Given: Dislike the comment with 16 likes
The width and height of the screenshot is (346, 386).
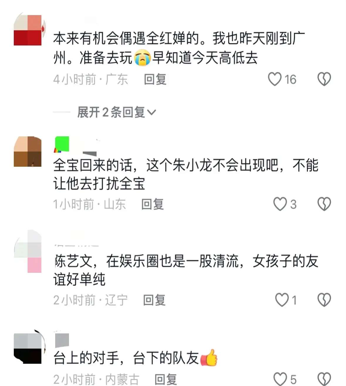Looking at the screenshot, I should click(324, 79).
